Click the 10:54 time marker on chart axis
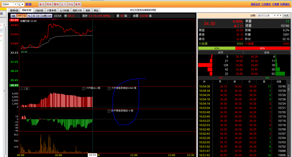292x157 pixels. (92, 155)
